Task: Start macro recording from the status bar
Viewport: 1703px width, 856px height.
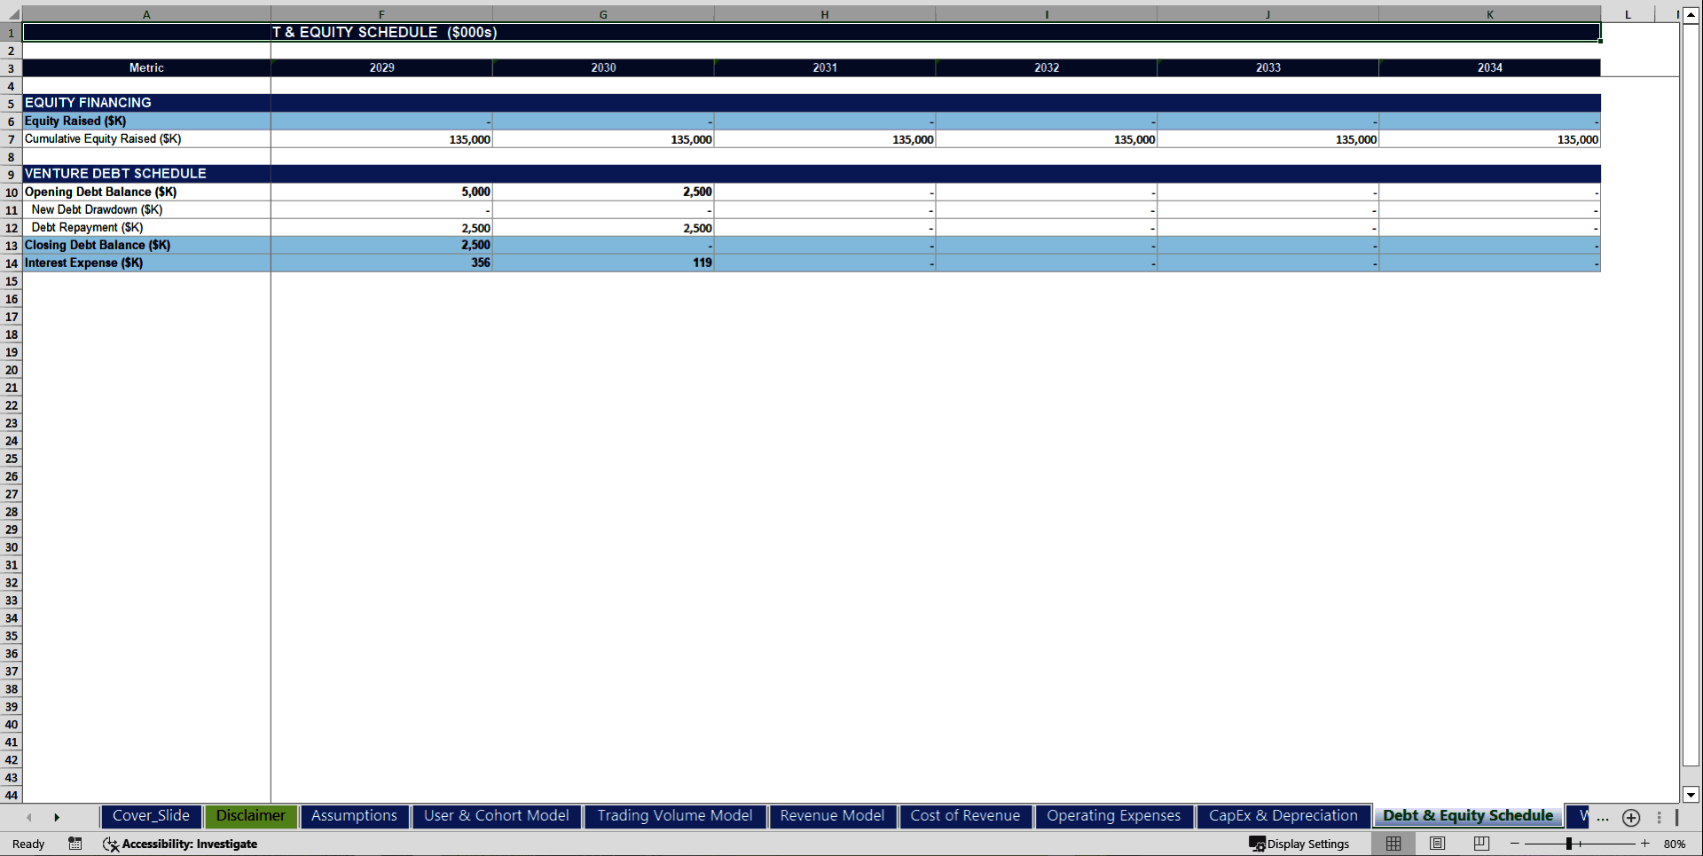Action: (75, 844)
